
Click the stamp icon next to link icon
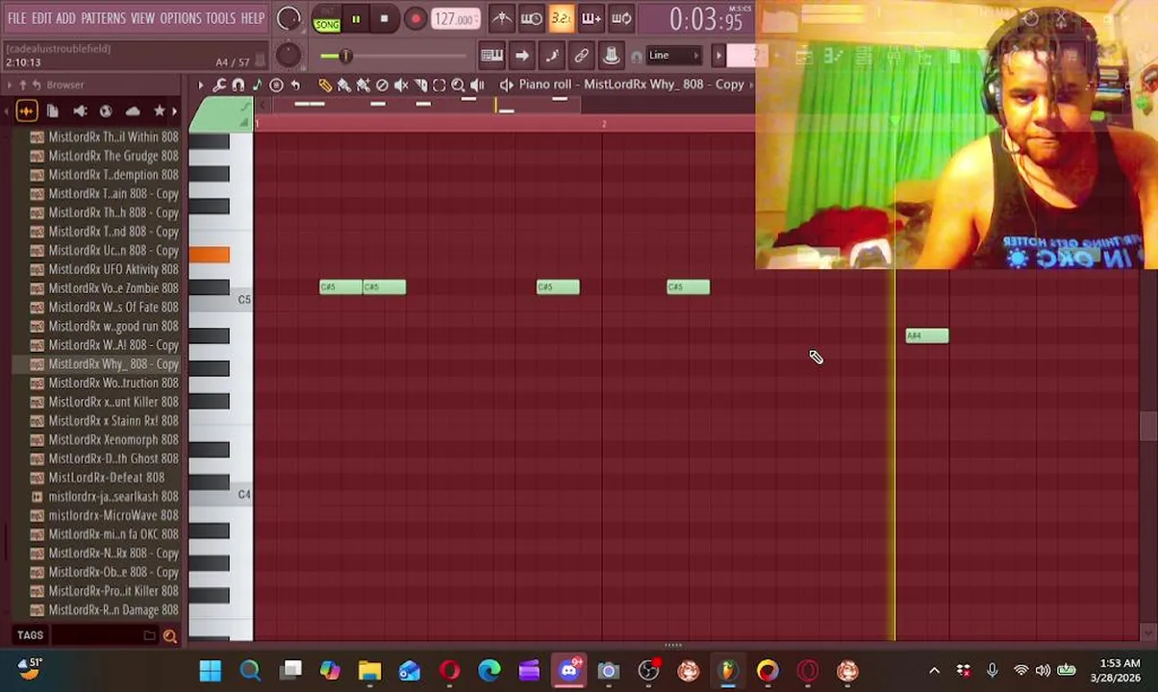pos(611,56)
